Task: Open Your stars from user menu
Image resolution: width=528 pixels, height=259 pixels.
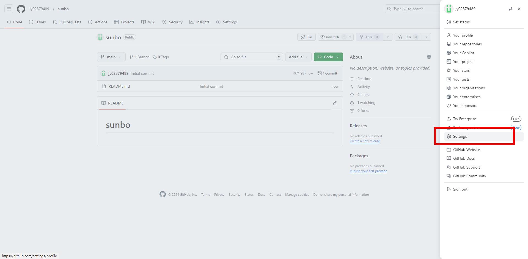Action: (484, 70)
